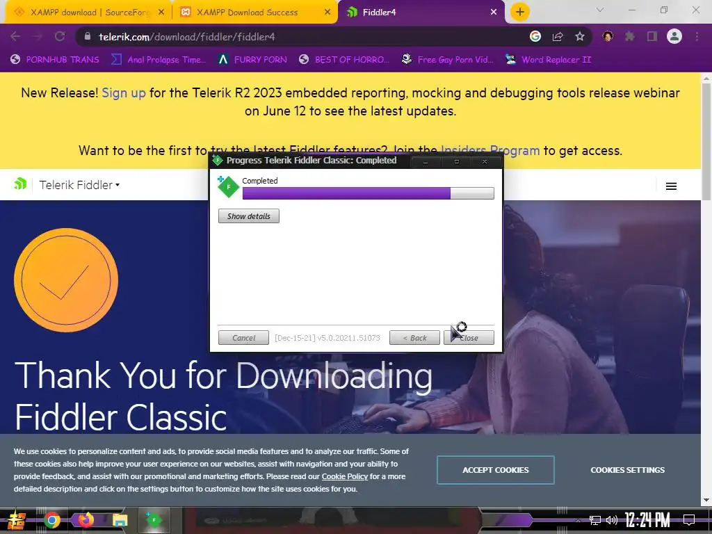The width and height of the screenshot is (712, 534).
Task: Click Show details in installer
Action: coord(249,216)
